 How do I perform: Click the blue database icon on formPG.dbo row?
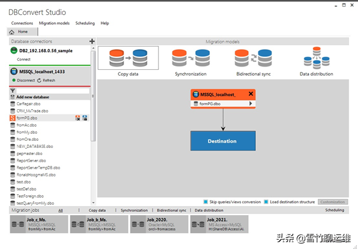[x=85, y=118]
